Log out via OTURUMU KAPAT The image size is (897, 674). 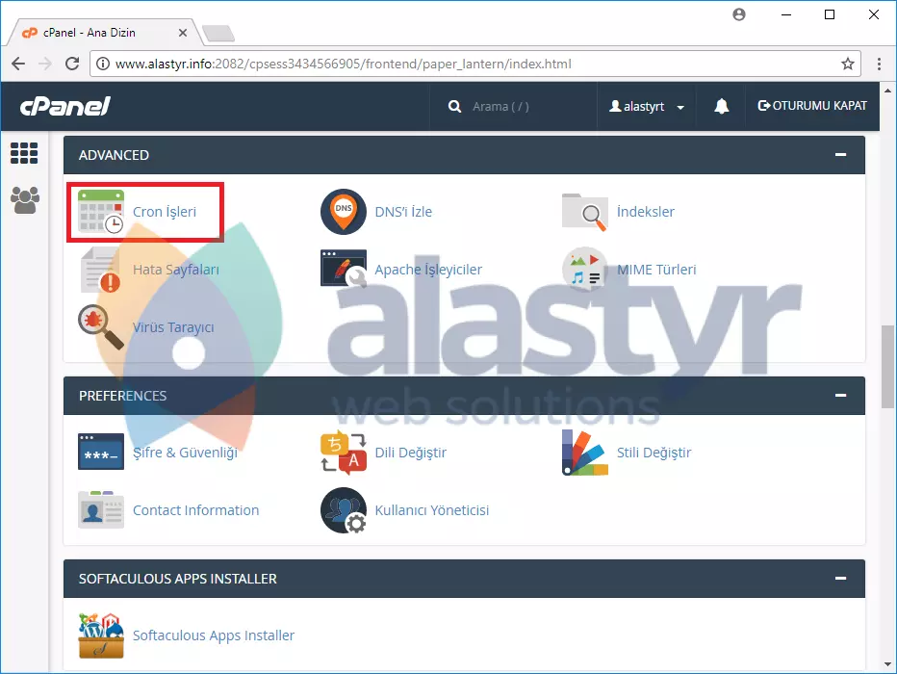click(811, 106)
